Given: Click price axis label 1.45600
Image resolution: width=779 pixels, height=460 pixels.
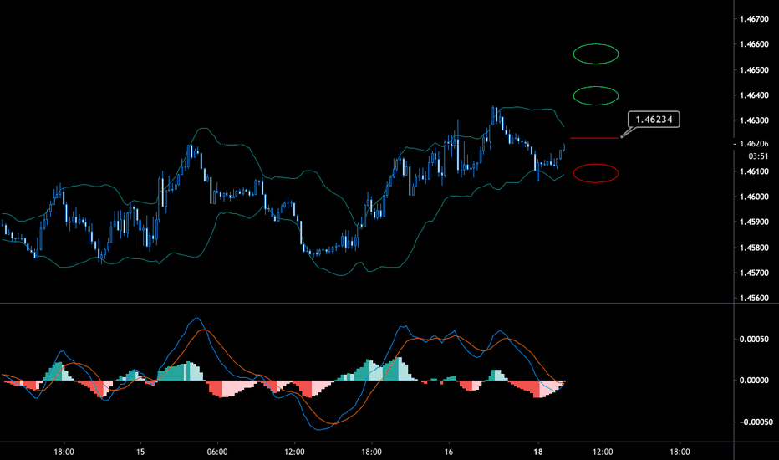Looking at the screenshot, I should [754, 298].
